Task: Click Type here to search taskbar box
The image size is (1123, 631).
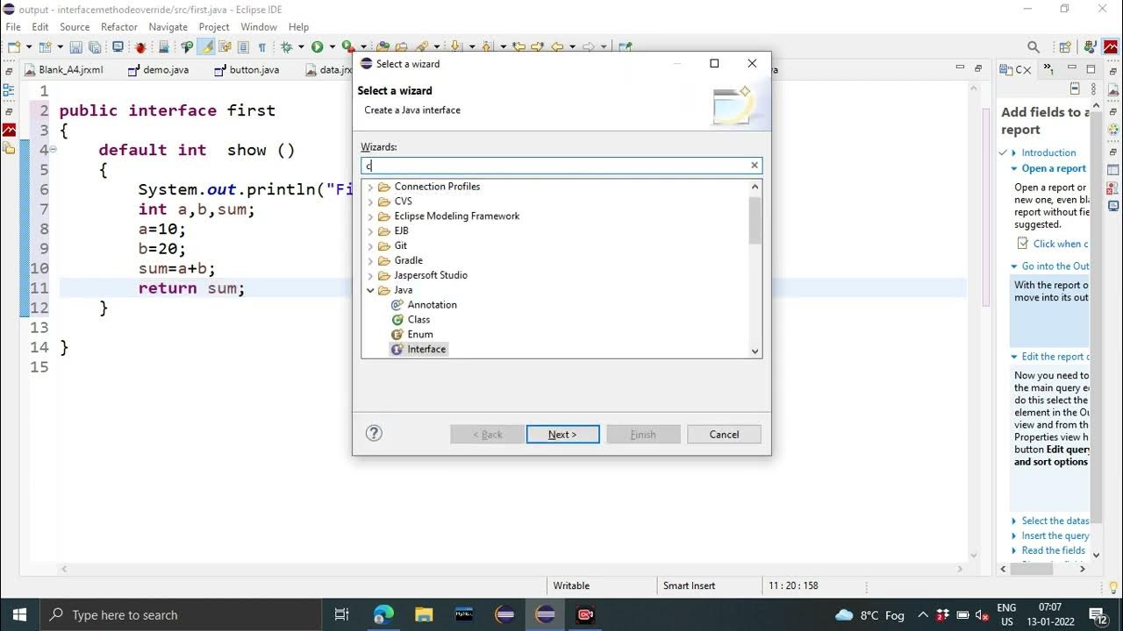Action: 180,614
